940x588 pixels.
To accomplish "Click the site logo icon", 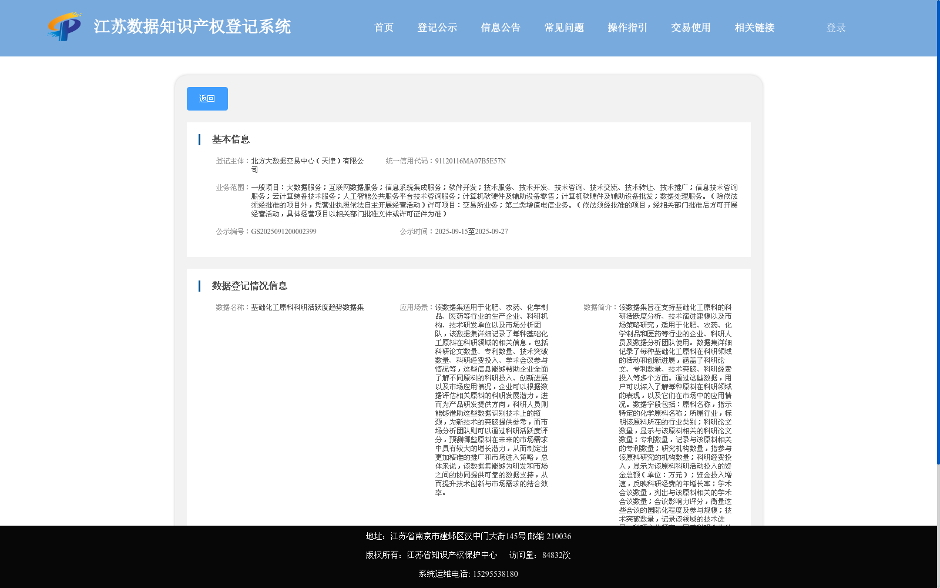I will 64,26.
